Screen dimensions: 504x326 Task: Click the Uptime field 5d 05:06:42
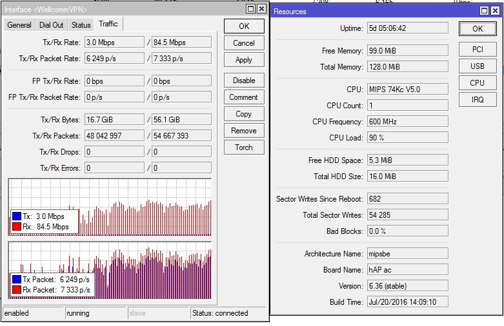coord(408,28)
